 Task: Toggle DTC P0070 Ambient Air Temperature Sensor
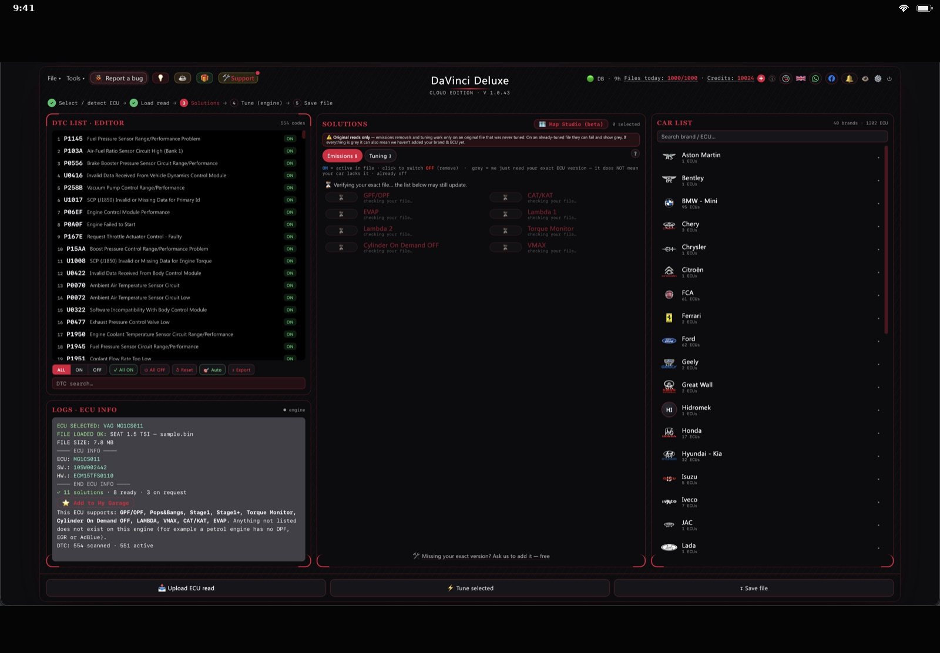[x=290, y=285]
